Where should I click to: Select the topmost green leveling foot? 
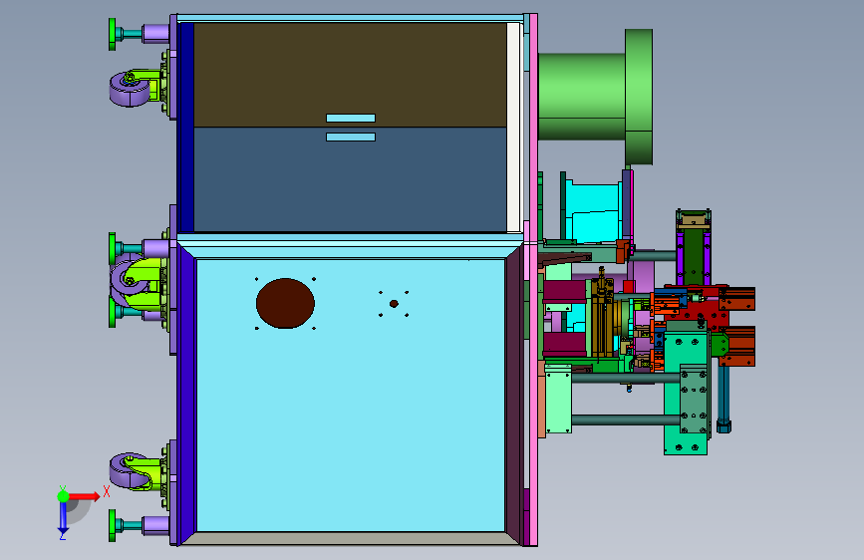[113, 34]
